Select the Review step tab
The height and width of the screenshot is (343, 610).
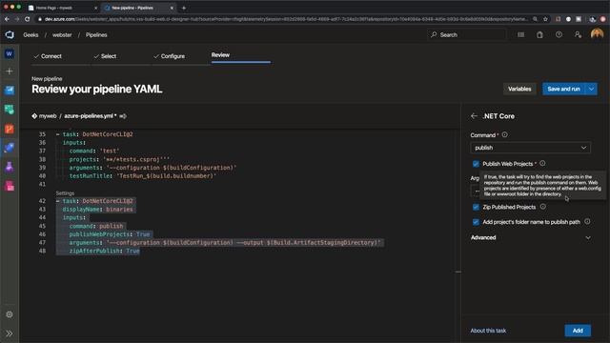click(x=220, y=55)
